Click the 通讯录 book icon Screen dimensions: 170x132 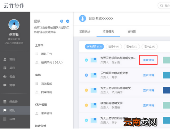tap(5, 102)
